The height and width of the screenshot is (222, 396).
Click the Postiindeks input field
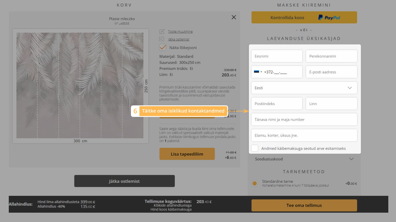277,104
